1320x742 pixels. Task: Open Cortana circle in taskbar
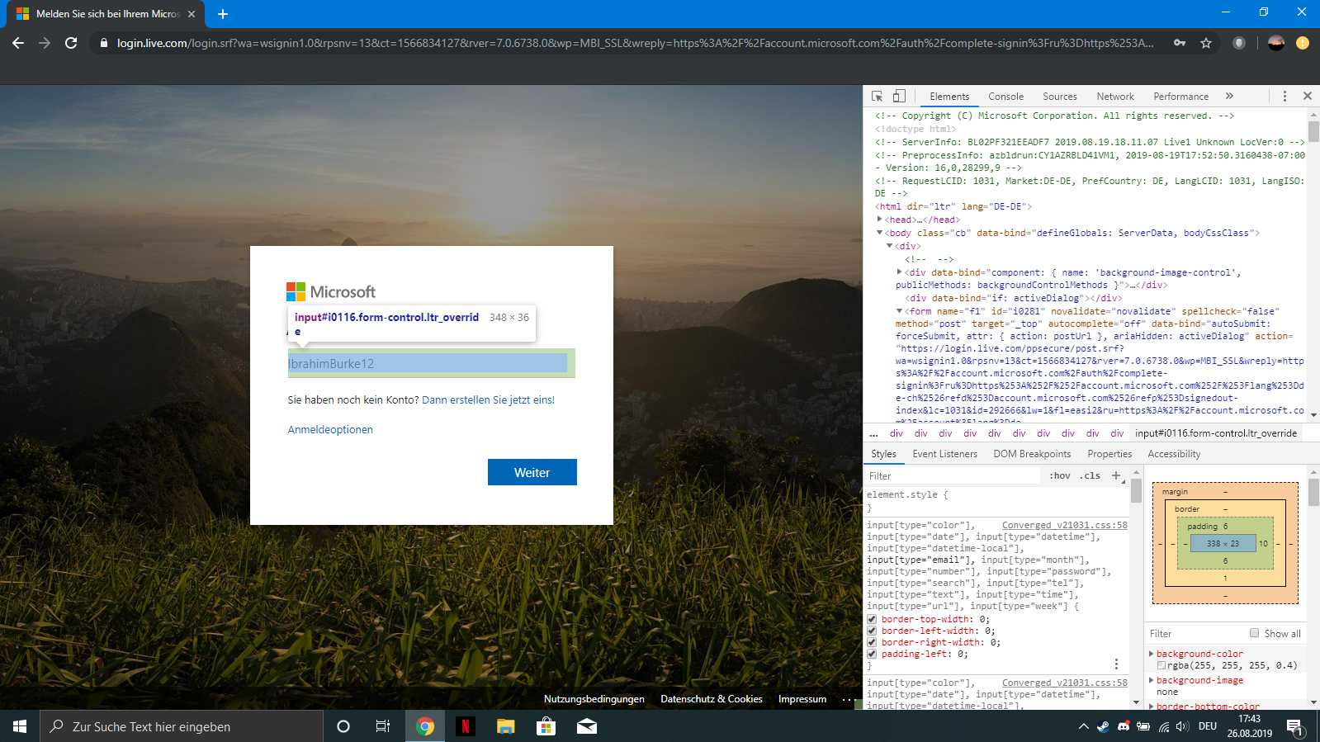pos(343,726)
